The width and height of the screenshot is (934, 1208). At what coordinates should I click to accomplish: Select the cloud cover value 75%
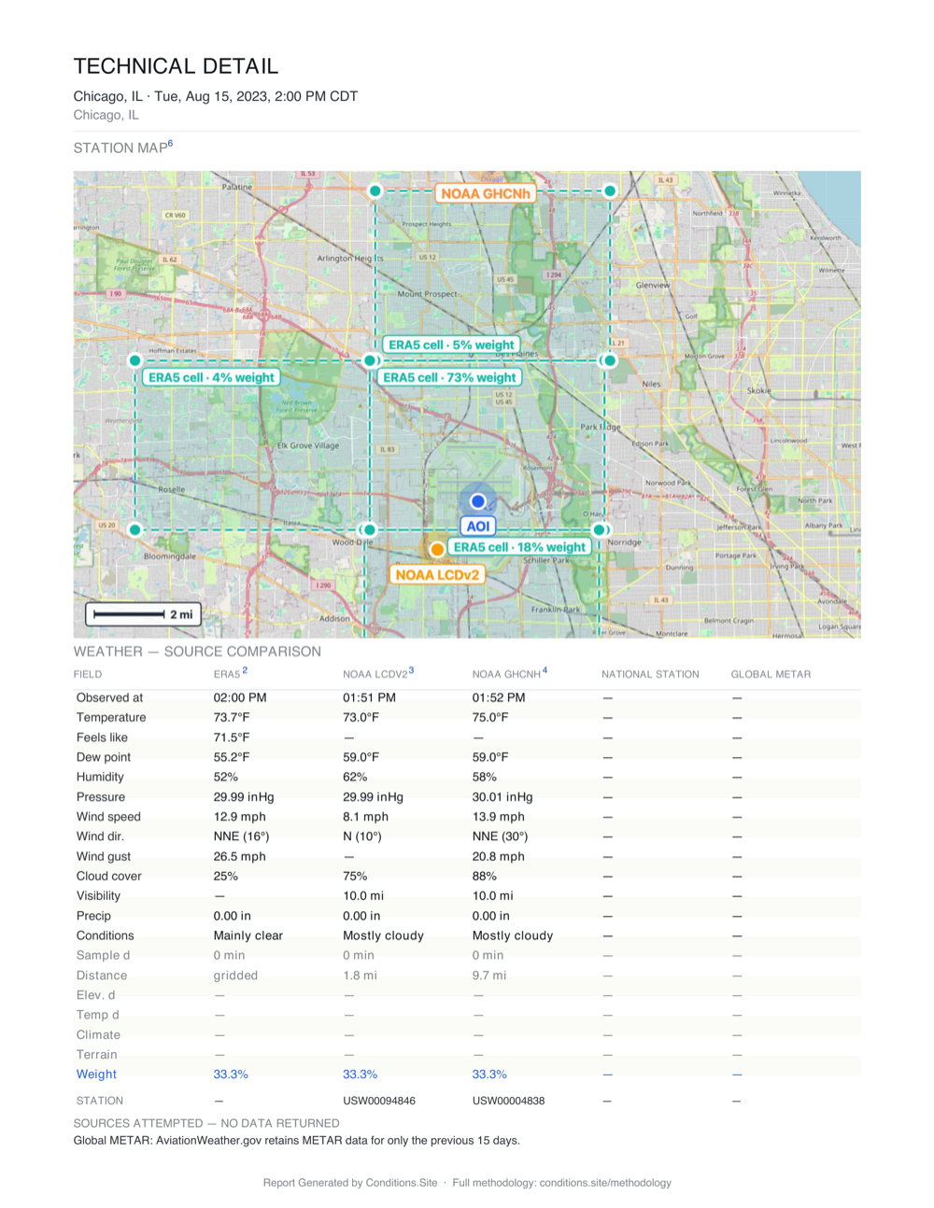355,877
